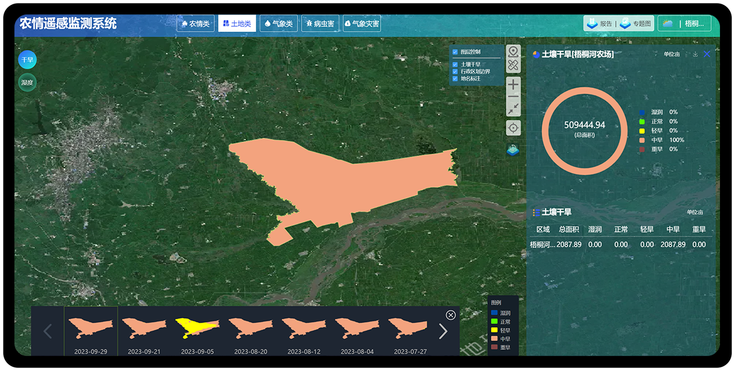Image resolution: width=735 pixels, height=371 pixels.
Task: Select the round 湿度 button
Action: pos(27,83)
